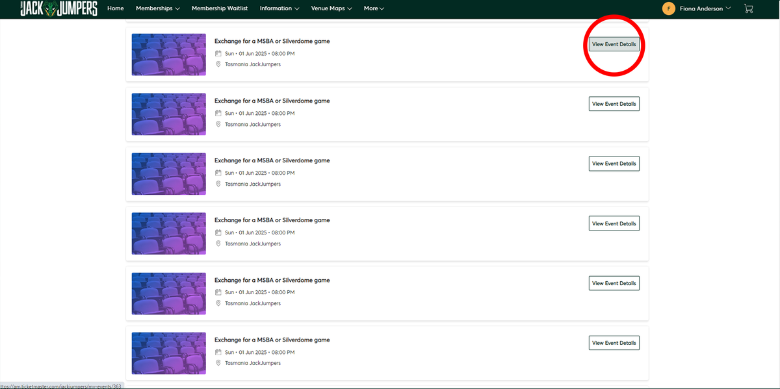Expand the Memberships dropdown menu

coord(158,8)
